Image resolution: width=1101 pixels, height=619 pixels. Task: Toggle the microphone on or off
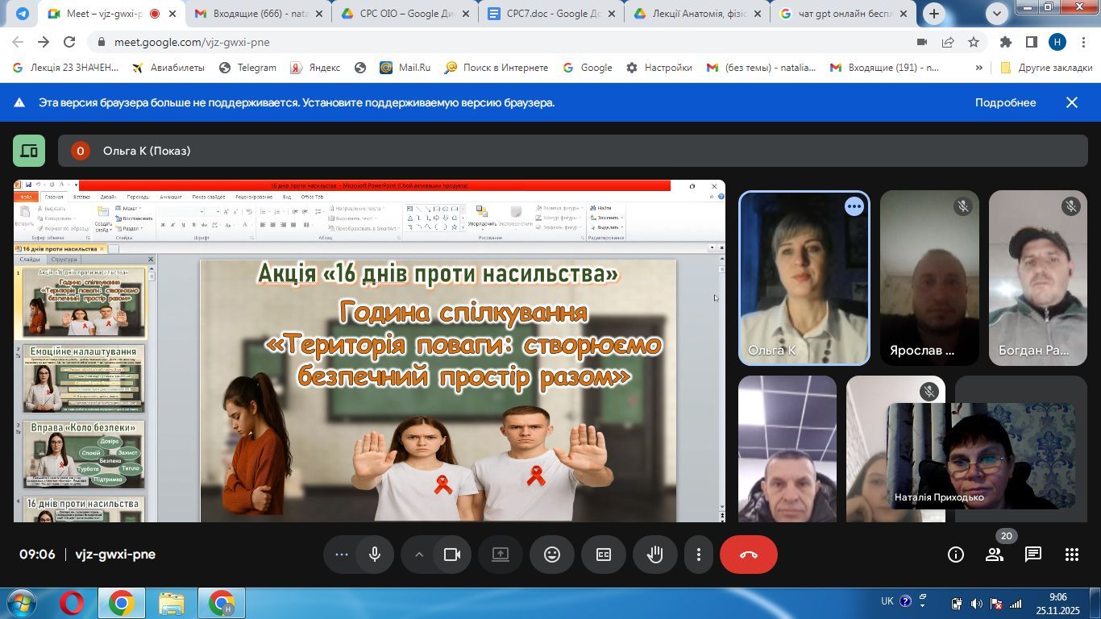tap(375, 555)
